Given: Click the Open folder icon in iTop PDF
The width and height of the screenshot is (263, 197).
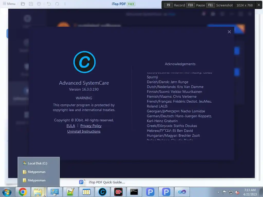Looking at the screenshot, I should click(x=23, y=4).
